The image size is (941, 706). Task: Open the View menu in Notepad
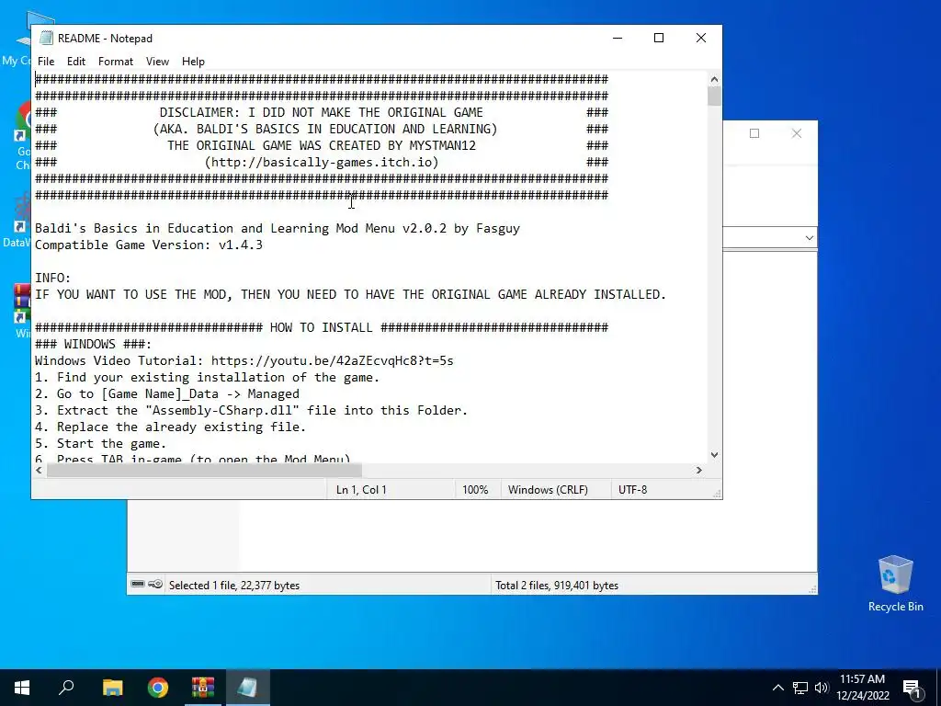(157, 62)
